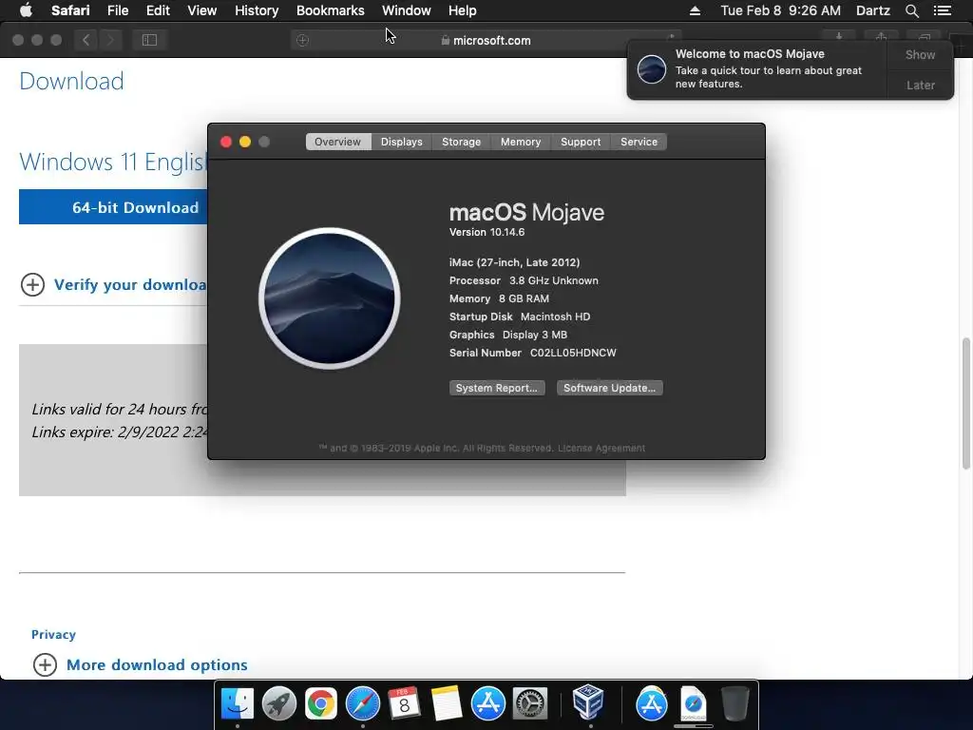Open the License Agreement link

point(601,449)
